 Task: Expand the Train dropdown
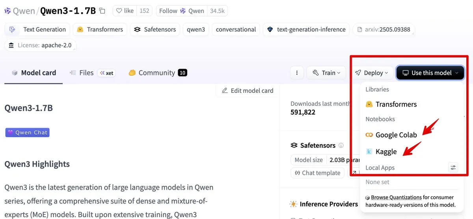click(x=326, y=73)
